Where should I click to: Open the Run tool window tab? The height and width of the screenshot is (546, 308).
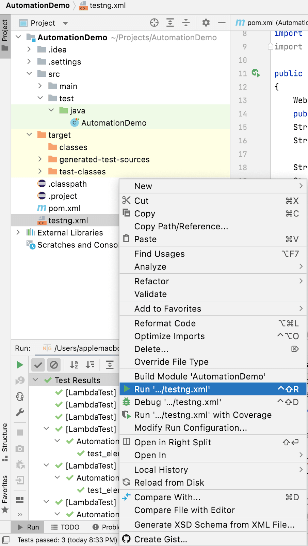coord(28,527)
